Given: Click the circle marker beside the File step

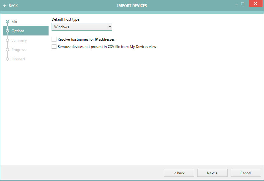Looking at the screenshot, I should point(7,22).
